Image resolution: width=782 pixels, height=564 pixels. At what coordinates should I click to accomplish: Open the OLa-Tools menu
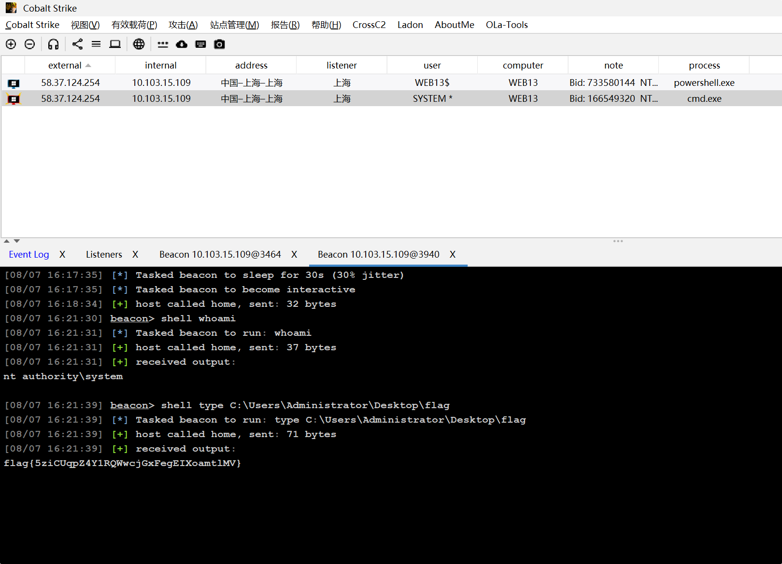[507, 25]
